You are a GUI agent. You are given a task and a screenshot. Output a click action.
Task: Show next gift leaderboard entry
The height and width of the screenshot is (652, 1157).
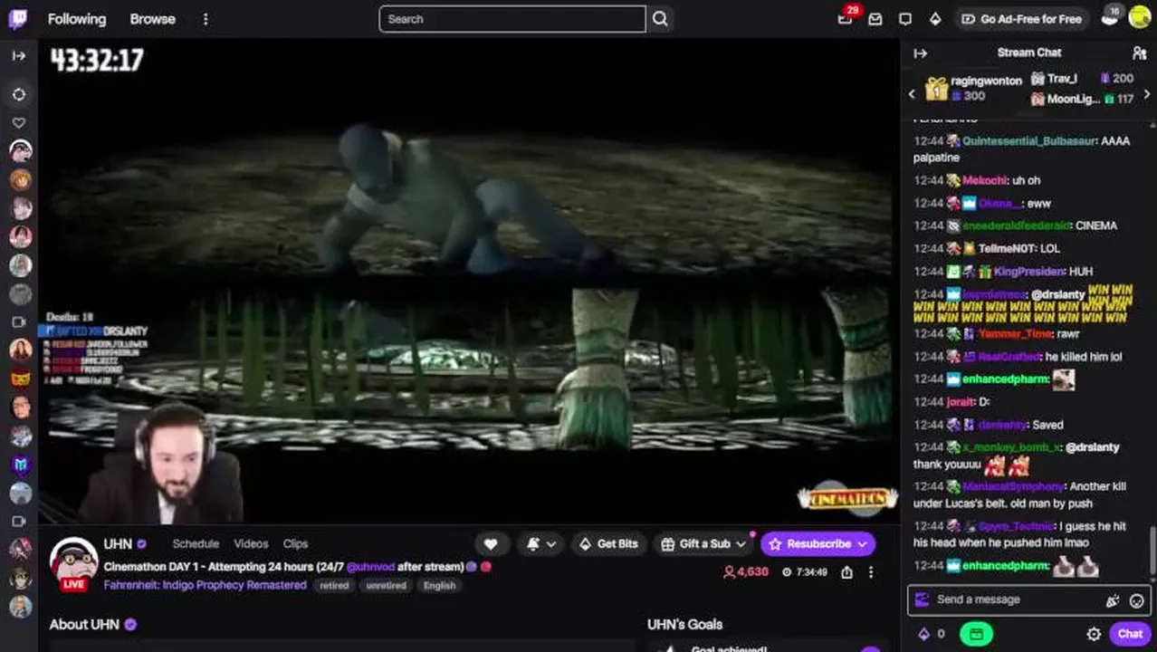pyautogui.click(x=1147, y=94)
